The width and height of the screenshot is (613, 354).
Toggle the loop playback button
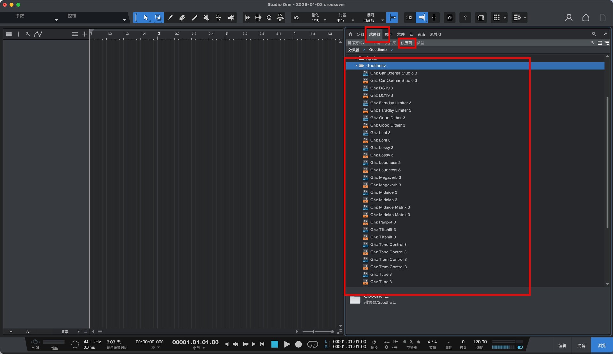point(312,344)
